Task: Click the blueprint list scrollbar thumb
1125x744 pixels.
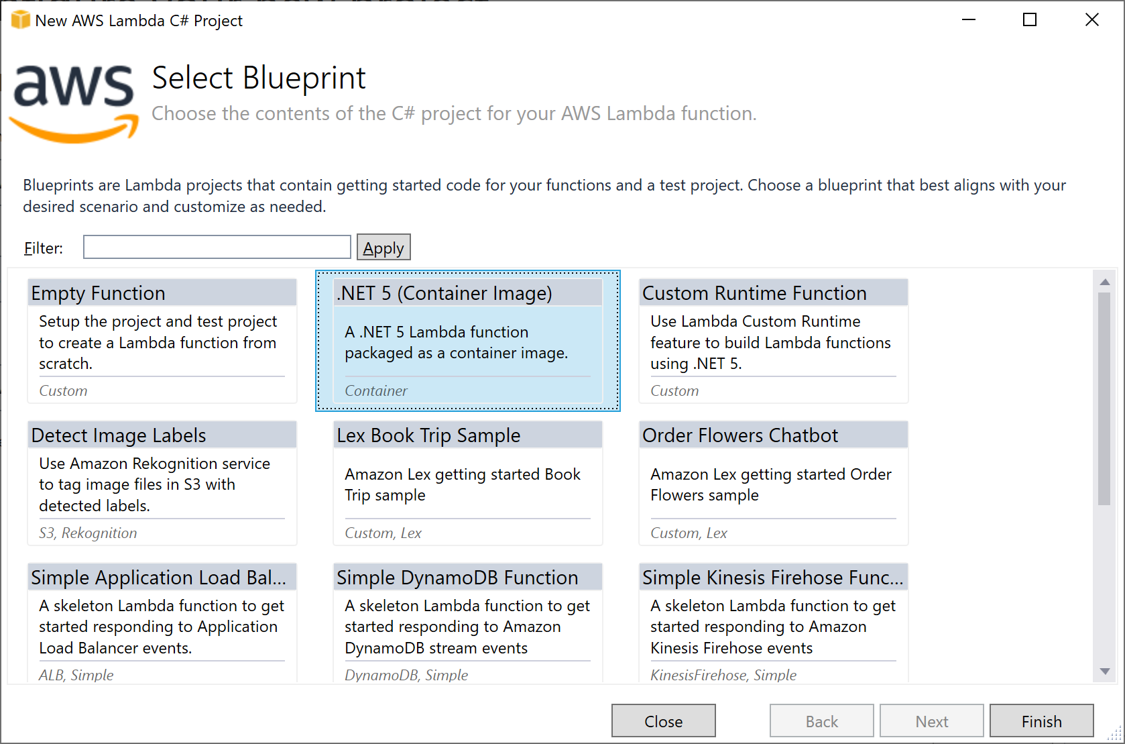Action: [1105, 398]
